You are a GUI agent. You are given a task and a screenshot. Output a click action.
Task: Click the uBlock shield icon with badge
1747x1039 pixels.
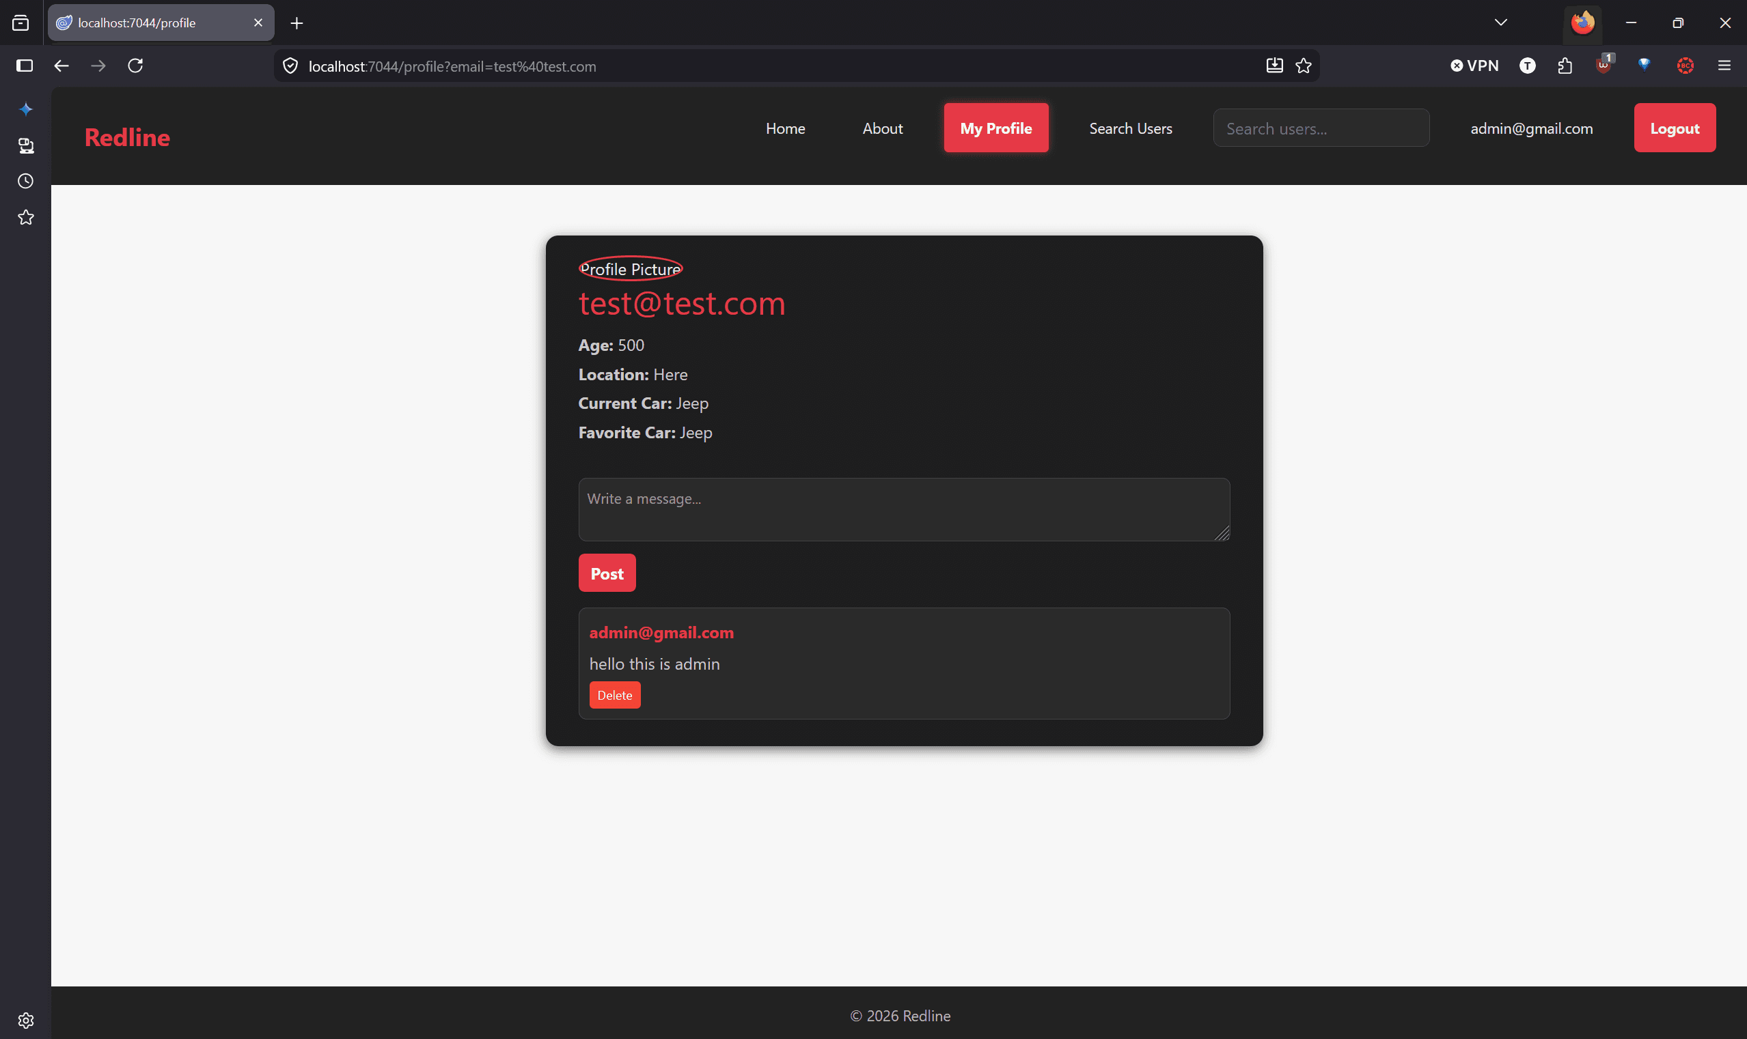click(1604, 64)
